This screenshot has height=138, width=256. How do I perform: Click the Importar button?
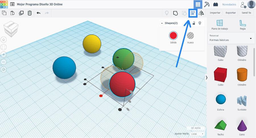215,13
